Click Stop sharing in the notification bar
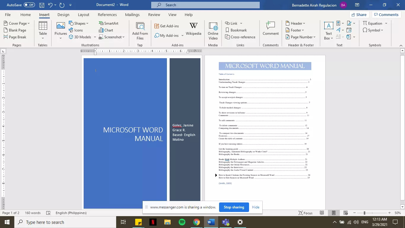 coord(234,207)
